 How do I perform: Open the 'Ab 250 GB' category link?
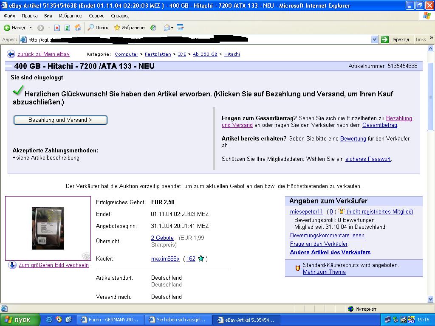click(x=205, y=54)
